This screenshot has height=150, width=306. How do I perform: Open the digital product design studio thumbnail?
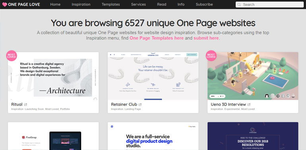pyautogui.click(x=153, y=136)
